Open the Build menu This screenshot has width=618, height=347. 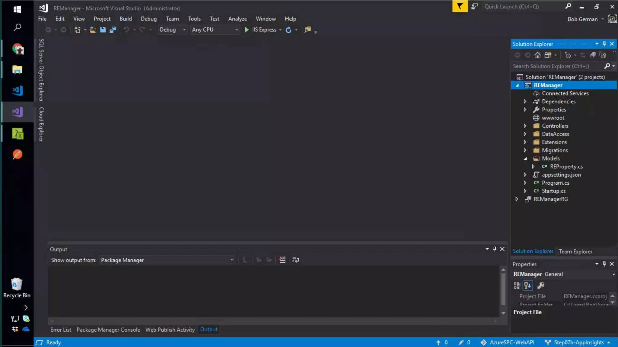126,19
